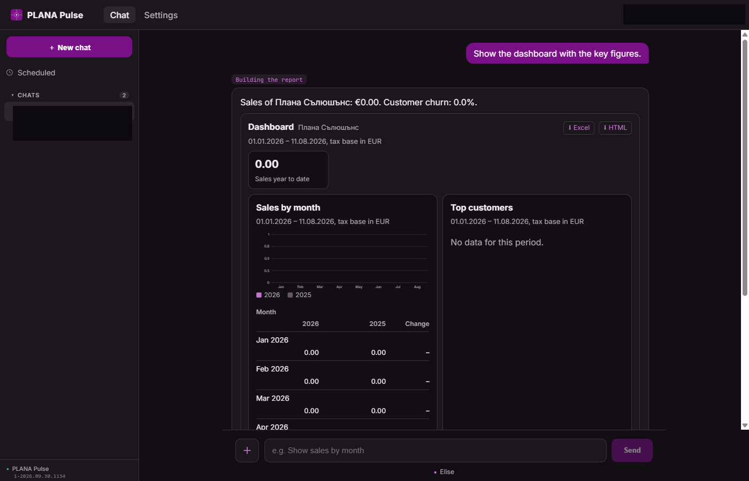Click the No data for this period text
Image resolution: width=749 pixels, height=481 pixels.
497,242
